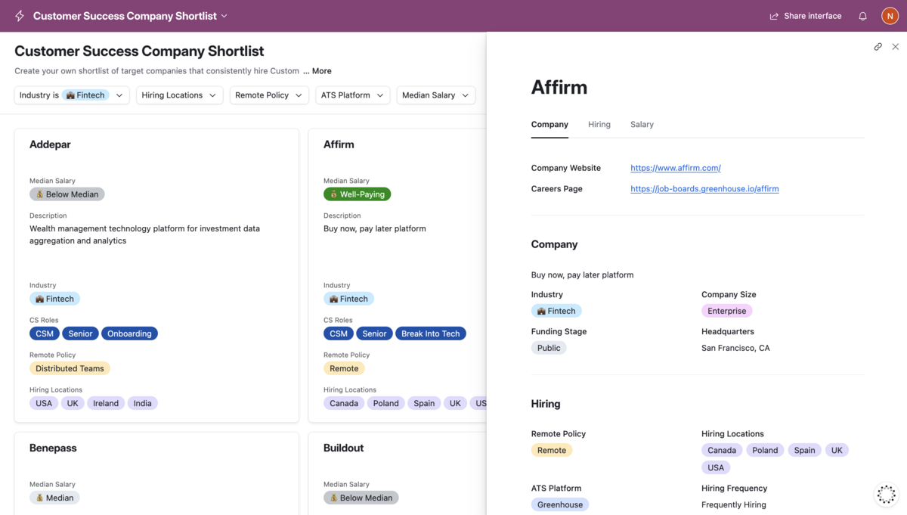Screen dimensions: 907x515
Task: Switch to the Salary tab
Action: point(641,124)
